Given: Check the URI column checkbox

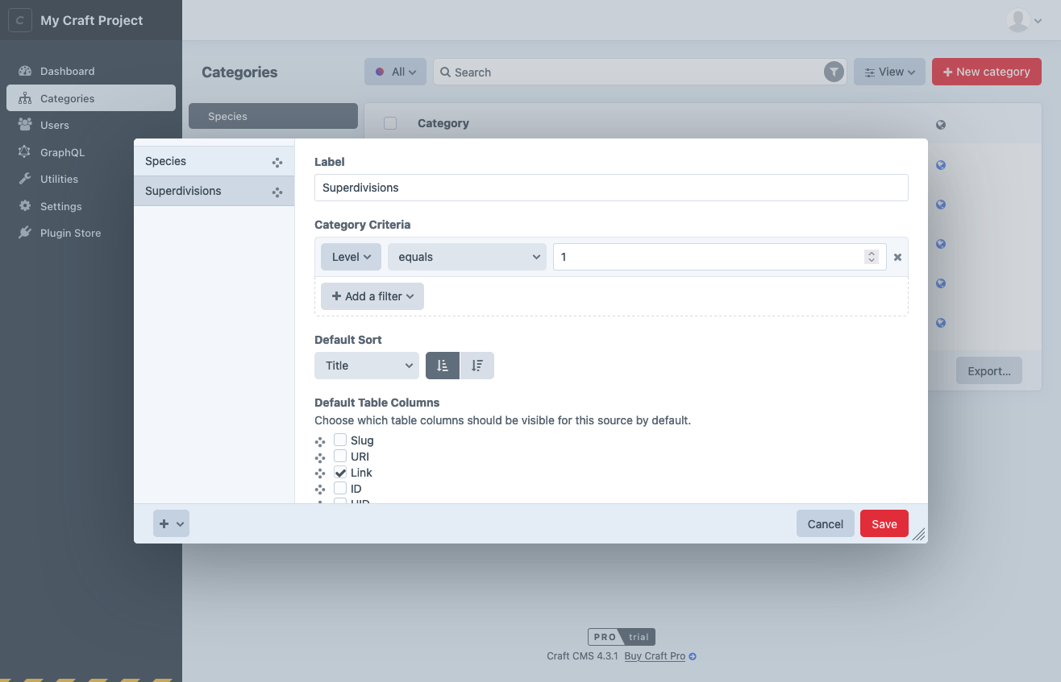Looking at the screenshot, I should pyautogui.click(x=340, y=457).
